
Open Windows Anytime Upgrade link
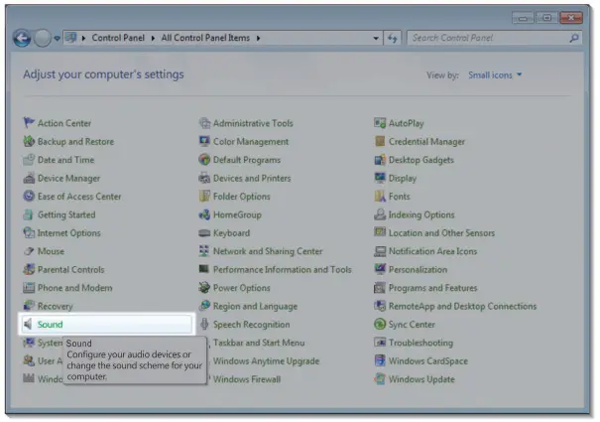tap(266, 361)
